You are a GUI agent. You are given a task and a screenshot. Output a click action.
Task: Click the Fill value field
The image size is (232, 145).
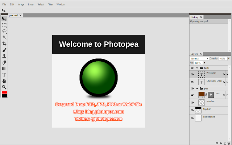pyautogui.click(x=198, y=63)
